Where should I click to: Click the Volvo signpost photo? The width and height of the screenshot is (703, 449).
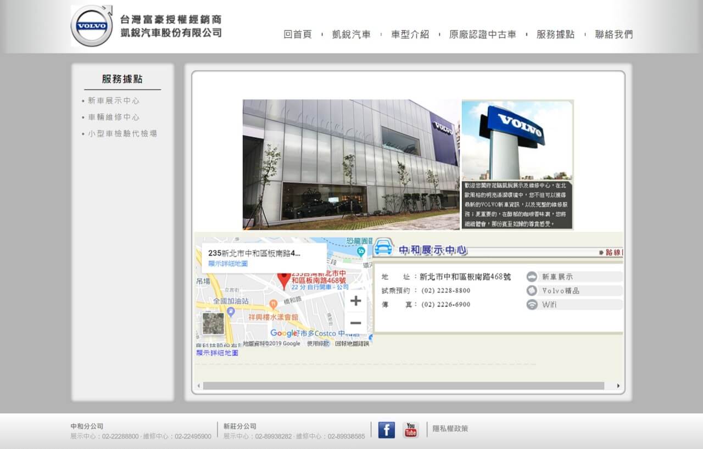[517, 140]
